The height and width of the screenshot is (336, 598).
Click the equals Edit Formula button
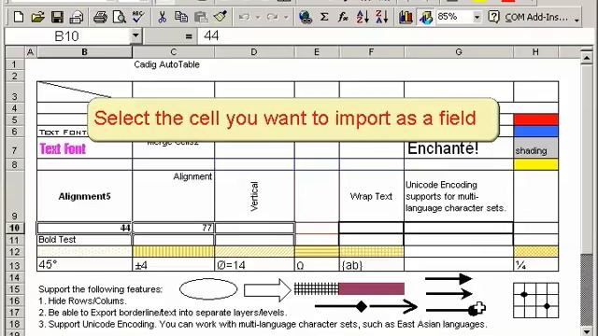click(x=189, y=36)
